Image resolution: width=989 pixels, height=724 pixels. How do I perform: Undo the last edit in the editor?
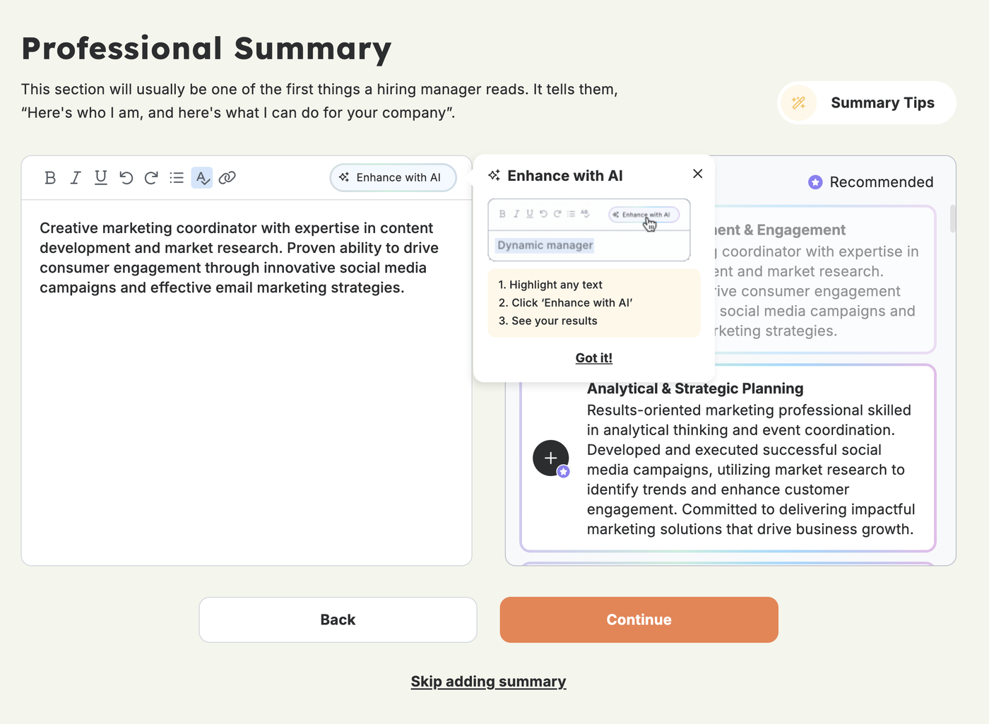126,177
